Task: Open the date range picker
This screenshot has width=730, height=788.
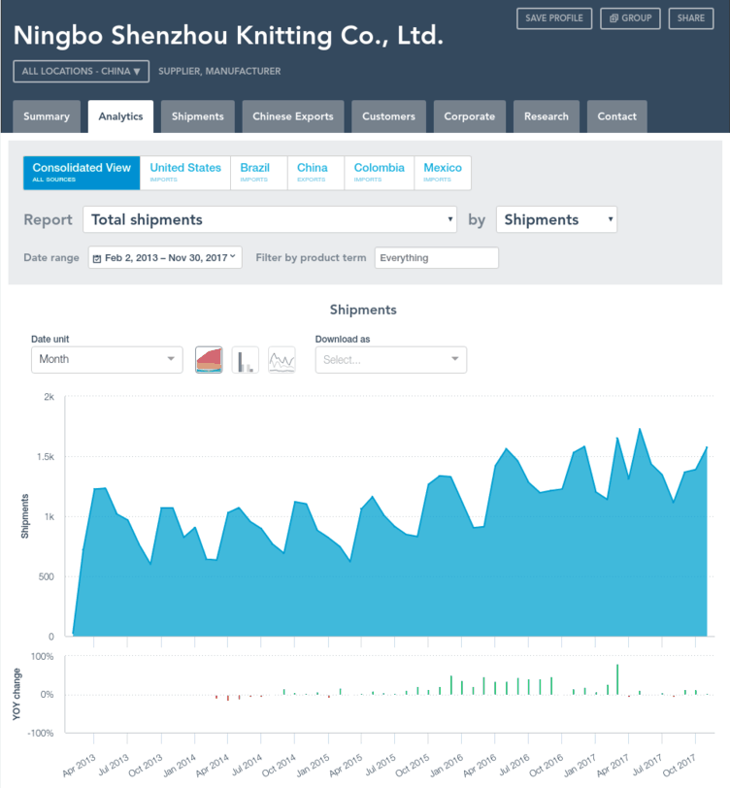Action: [x=165, y=257]
